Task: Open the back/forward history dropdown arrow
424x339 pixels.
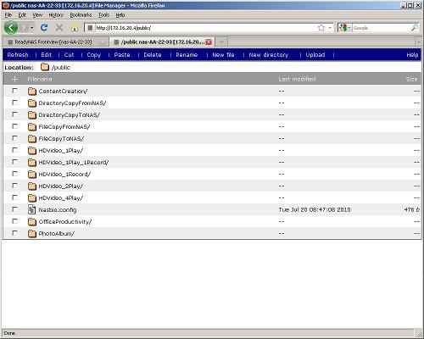Action: click(x=32, y=28)
